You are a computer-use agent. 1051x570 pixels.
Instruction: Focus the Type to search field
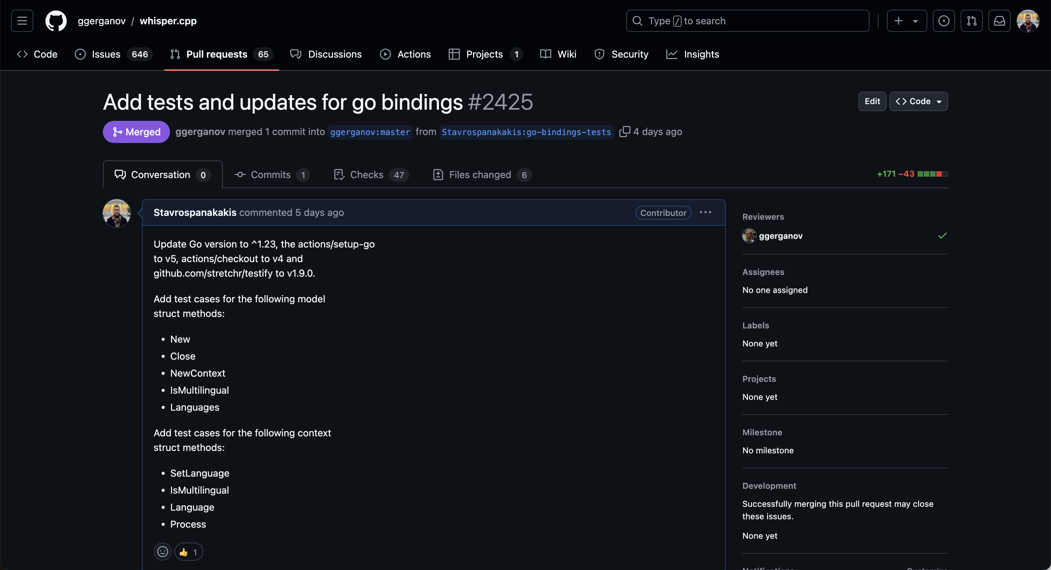[x=748, y=21]
